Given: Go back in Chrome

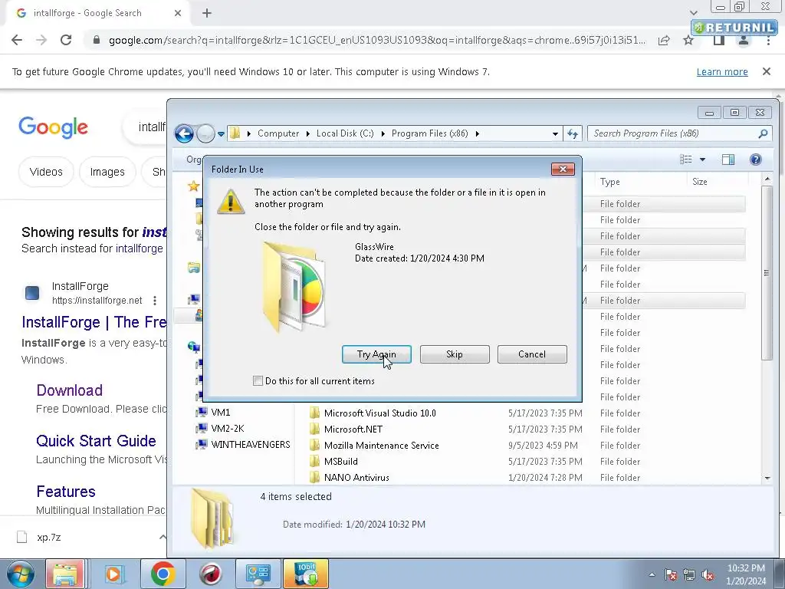Looking at the screenshot, I should coord(17,40).
